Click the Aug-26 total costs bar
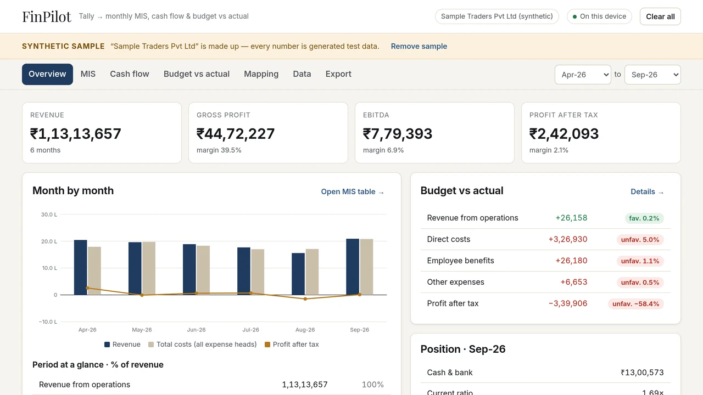This screenshot has height=395, width=703. click(312, 272)
